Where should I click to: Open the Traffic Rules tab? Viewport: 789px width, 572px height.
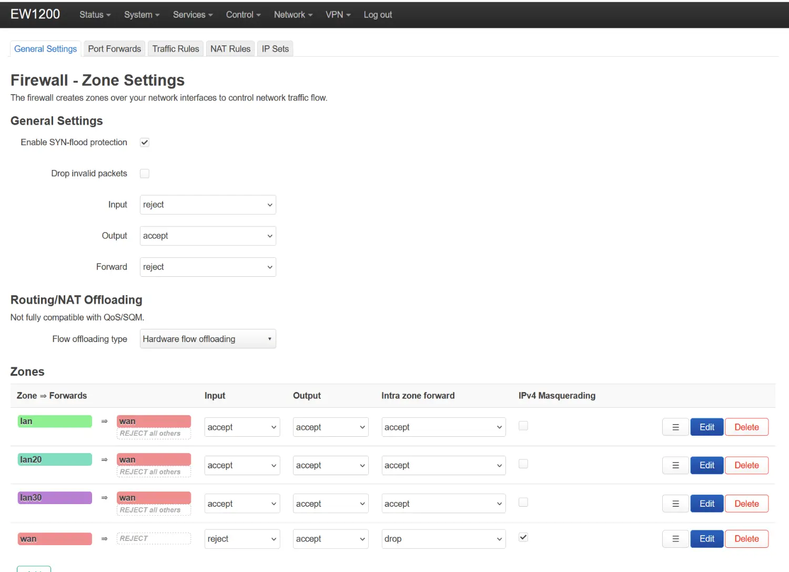176,49
